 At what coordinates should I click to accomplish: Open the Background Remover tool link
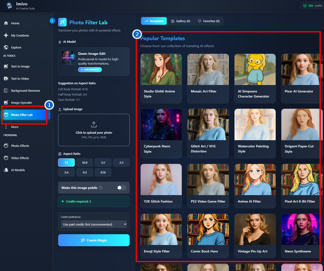(x=25, y=91)
